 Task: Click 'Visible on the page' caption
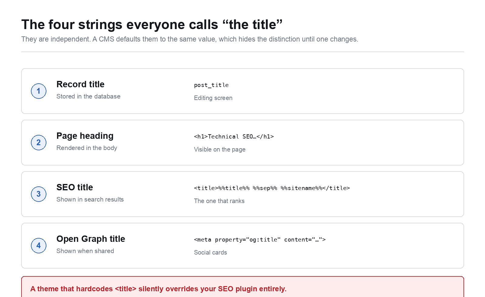tap(220, 149)
